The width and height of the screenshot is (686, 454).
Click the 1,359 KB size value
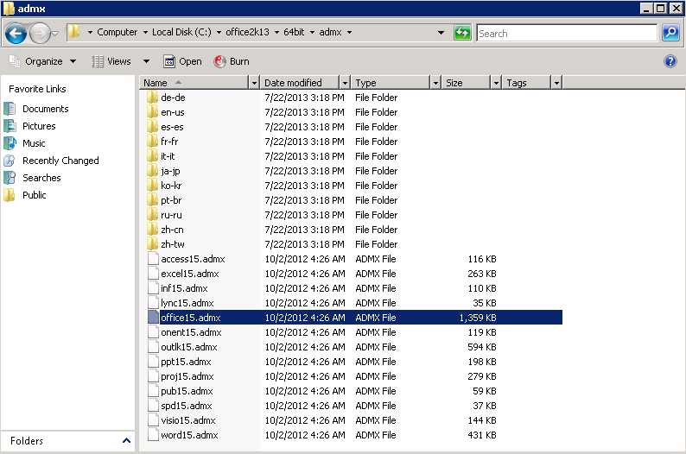click(478, 318)
